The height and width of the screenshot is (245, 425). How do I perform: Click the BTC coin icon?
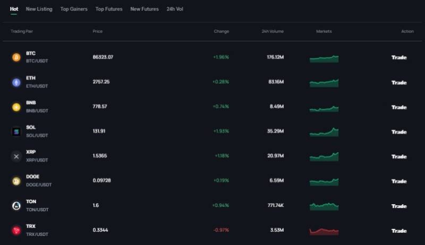pyautogui.click(x=16, y=57)
